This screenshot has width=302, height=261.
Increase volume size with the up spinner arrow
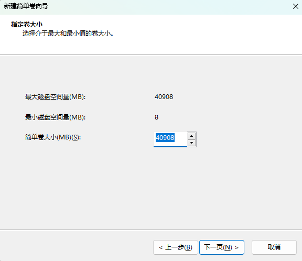click(191, 136)
